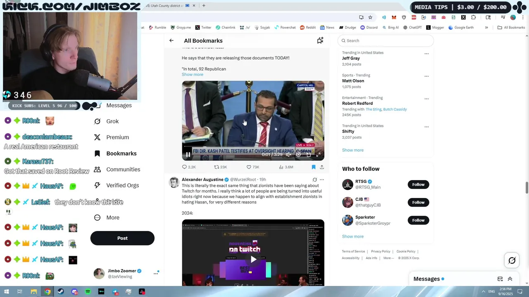529x297 pixels.
Task: Show more trending topics
Action: click(x=353, y=150)
